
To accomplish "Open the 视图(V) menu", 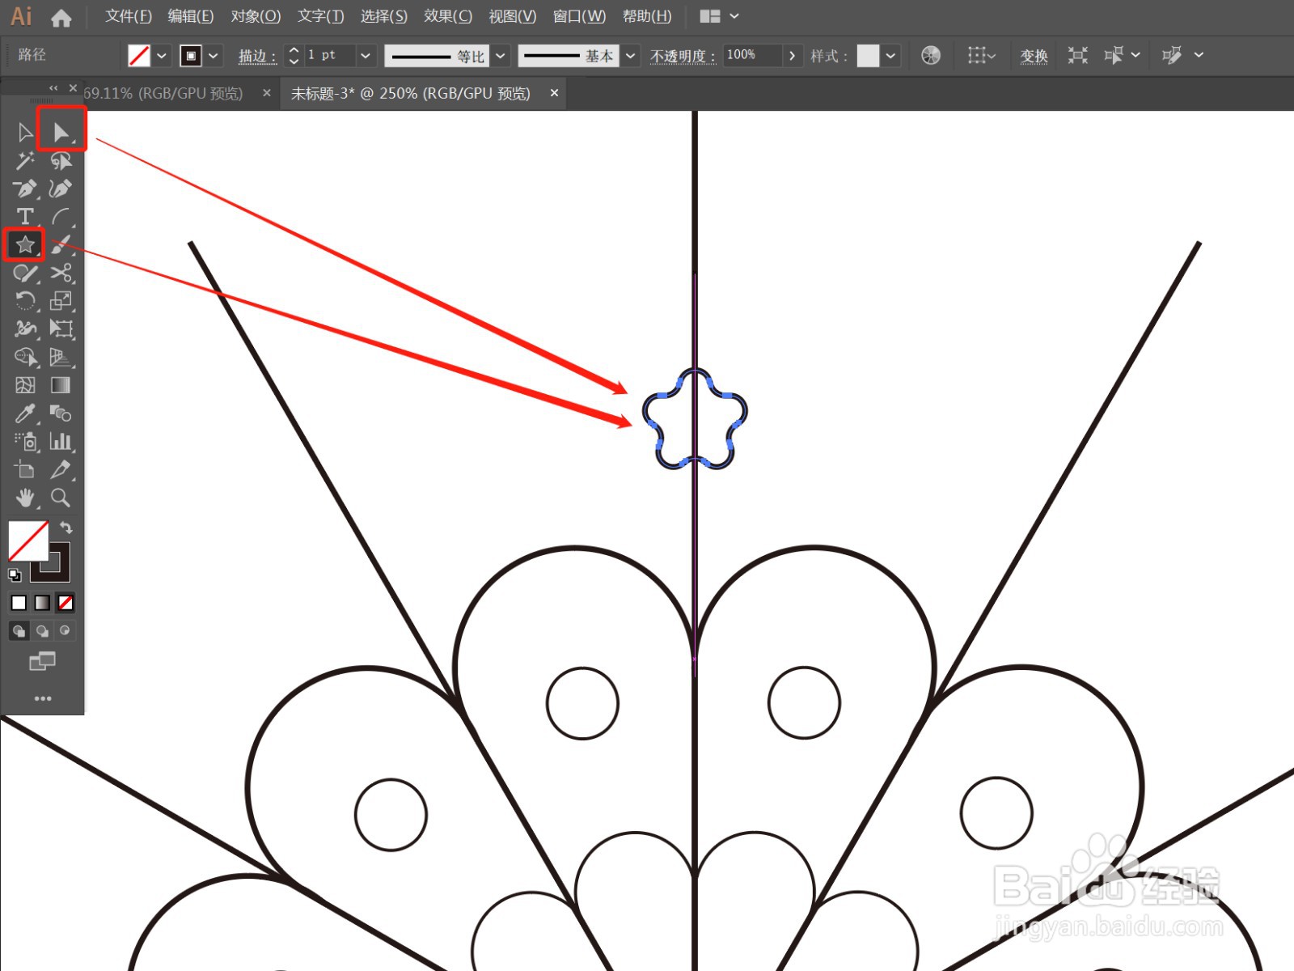I will tap(512, 16).
